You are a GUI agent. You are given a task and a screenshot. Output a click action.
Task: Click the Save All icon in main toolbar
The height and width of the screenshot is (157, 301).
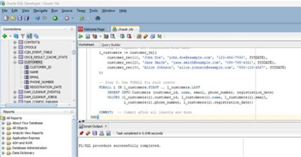point(27,18)
